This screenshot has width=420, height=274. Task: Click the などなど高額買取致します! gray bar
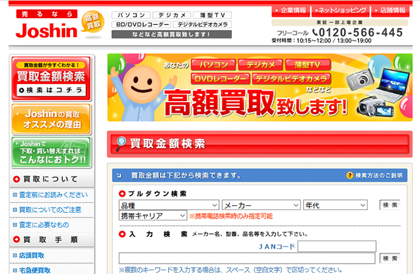pyautogui.click(x=172, y=34)
